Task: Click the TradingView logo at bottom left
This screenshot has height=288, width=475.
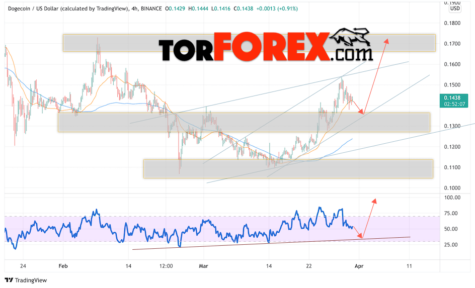Action: (9, 280)
